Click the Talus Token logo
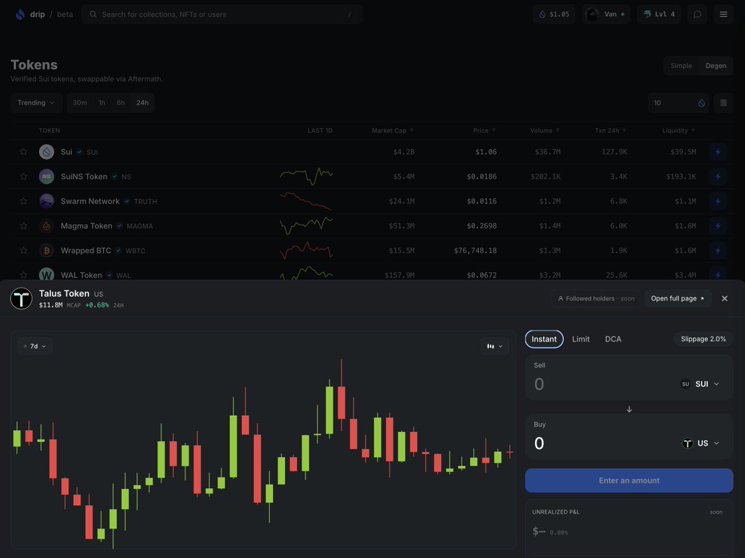The width and height of the screenshot is (745, 558). coord(22,299)
